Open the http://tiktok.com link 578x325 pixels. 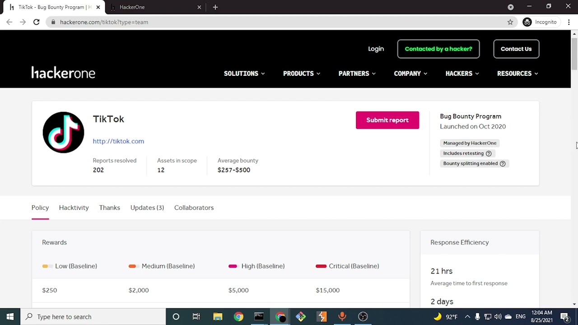[118, 141]
